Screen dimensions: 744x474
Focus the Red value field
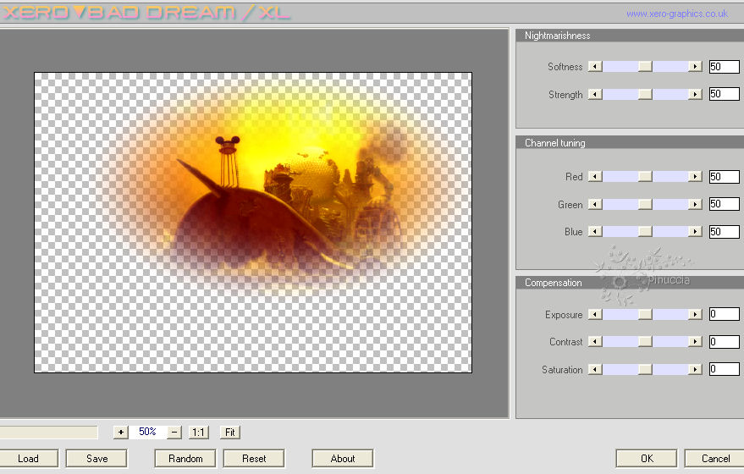[724, 177]
